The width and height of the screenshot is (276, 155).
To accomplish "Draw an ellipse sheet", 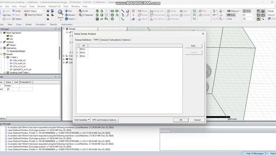I will (117, 11).
